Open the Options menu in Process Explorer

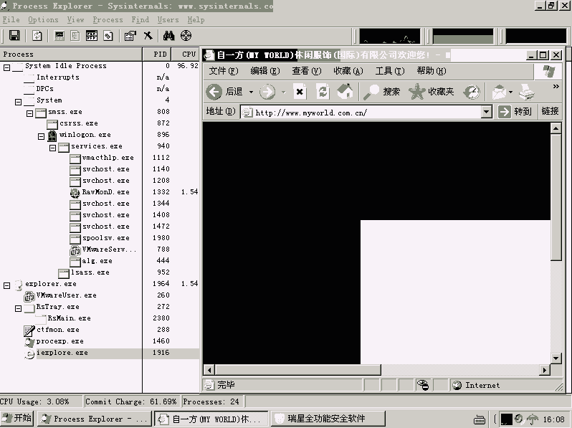43,20
